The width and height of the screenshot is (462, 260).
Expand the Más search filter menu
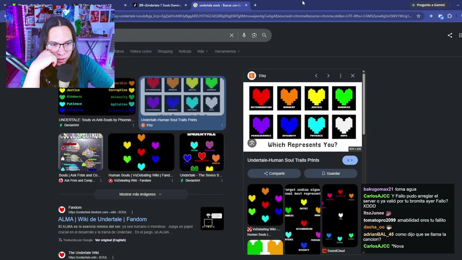click(202, 51)
